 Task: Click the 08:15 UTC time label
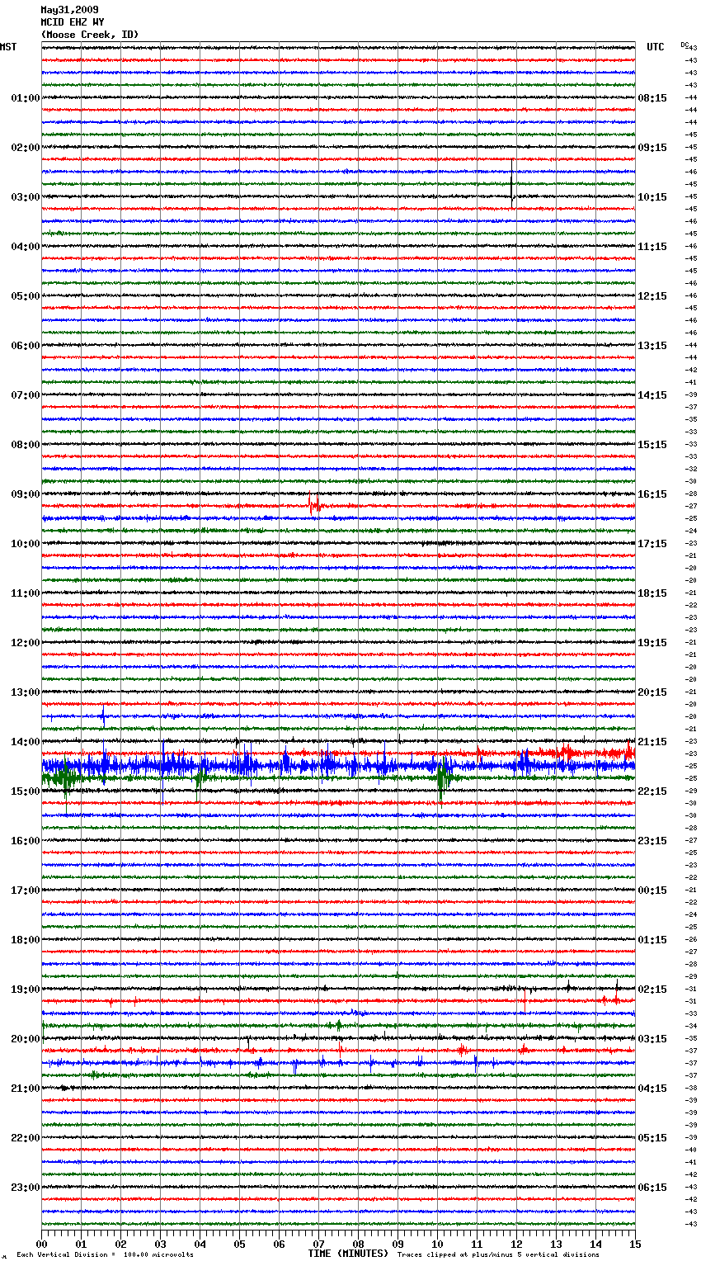click(x=652, y=98)
